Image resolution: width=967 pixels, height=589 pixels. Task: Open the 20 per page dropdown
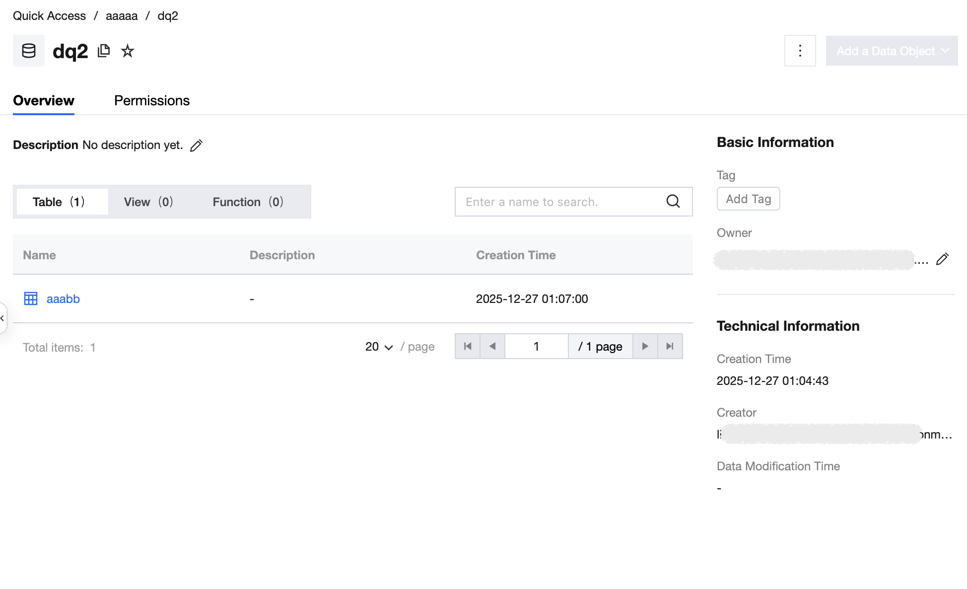click(x=379, y=347)
